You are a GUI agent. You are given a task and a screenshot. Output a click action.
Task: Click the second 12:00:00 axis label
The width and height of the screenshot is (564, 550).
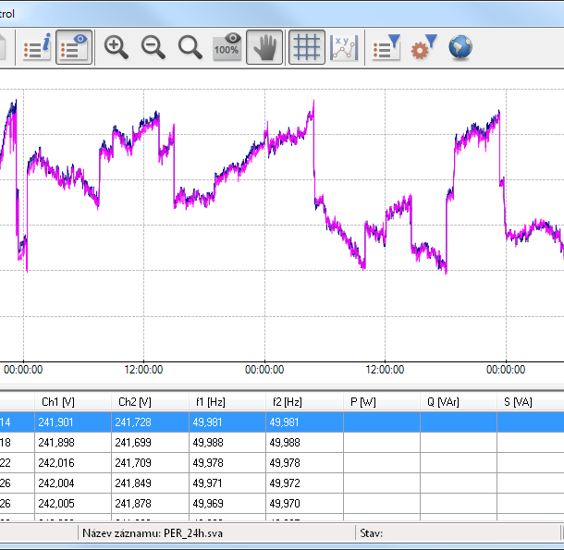click(385, 370)
